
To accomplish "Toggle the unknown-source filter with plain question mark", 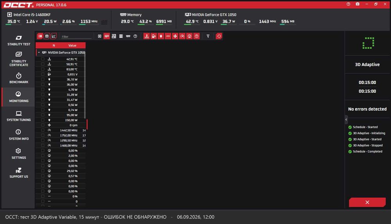I will [x=135, y=36].
